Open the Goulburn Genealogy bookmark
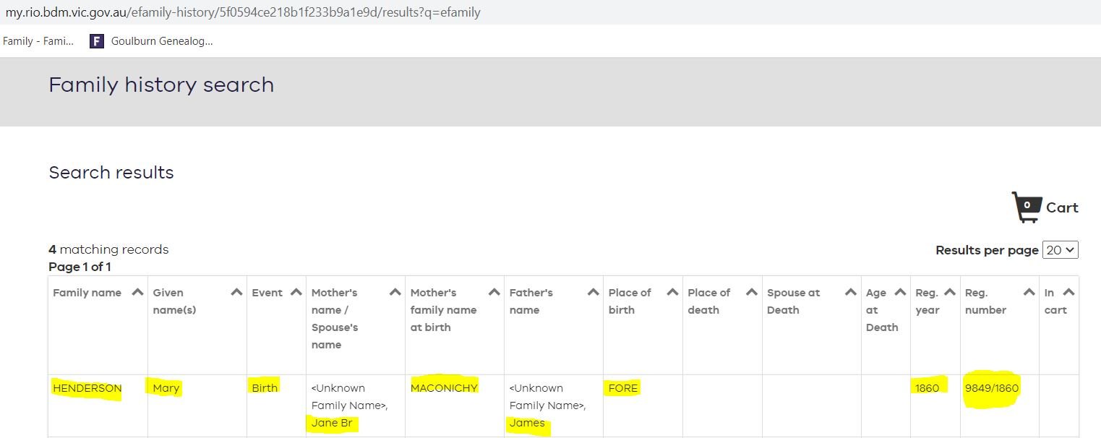This screenshot has height=438, width=1101. [151, 41]
